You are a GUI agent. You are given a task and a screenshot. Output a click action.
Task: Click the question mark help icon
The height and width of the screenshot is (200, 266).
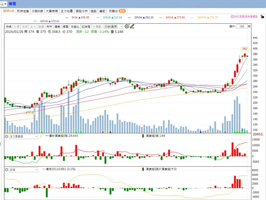pyautogui.click(x=41, y=136)
